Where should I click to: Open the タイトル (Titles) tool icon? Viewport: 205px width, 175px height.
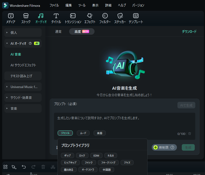tap(56, 16)
